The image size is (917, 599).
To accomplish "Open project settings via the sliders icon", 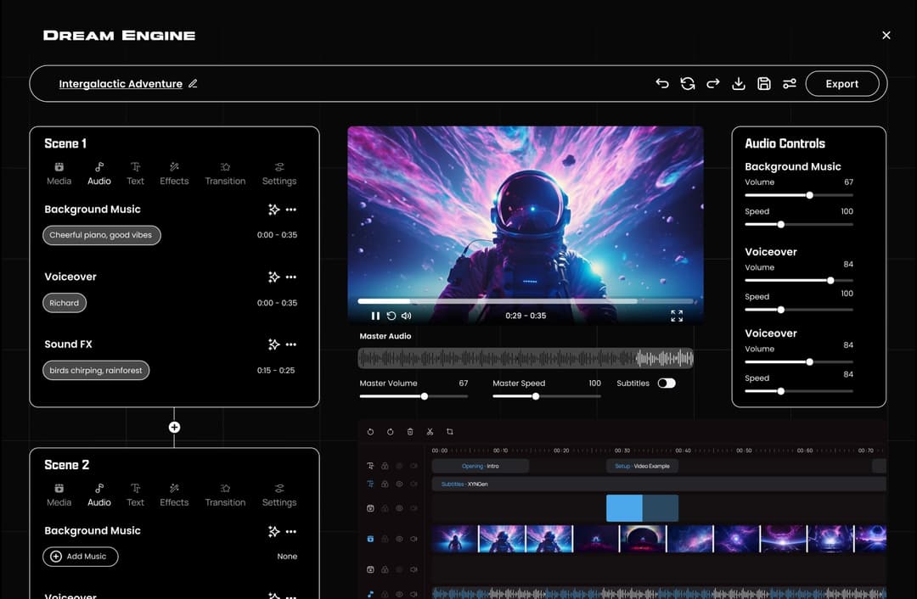I will (790, 83).
